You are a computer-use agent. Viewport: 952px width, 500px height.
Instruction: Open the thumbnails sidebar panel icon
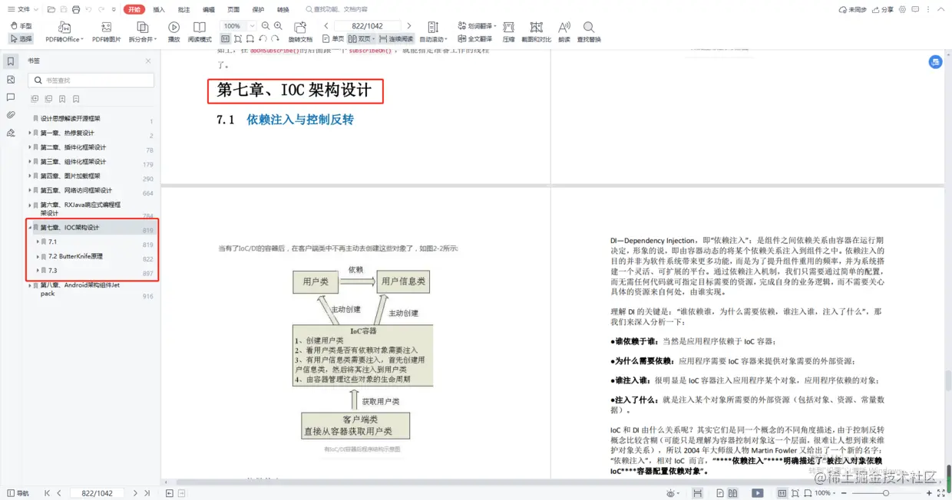click(11, 79)
